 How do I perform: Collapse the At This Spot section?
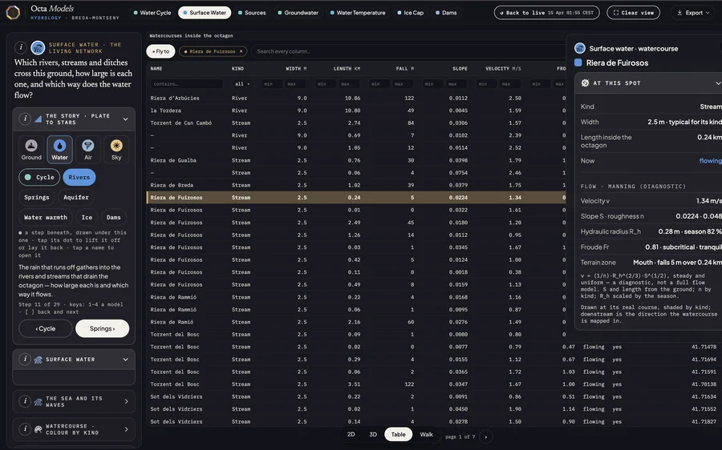point(717,83)
